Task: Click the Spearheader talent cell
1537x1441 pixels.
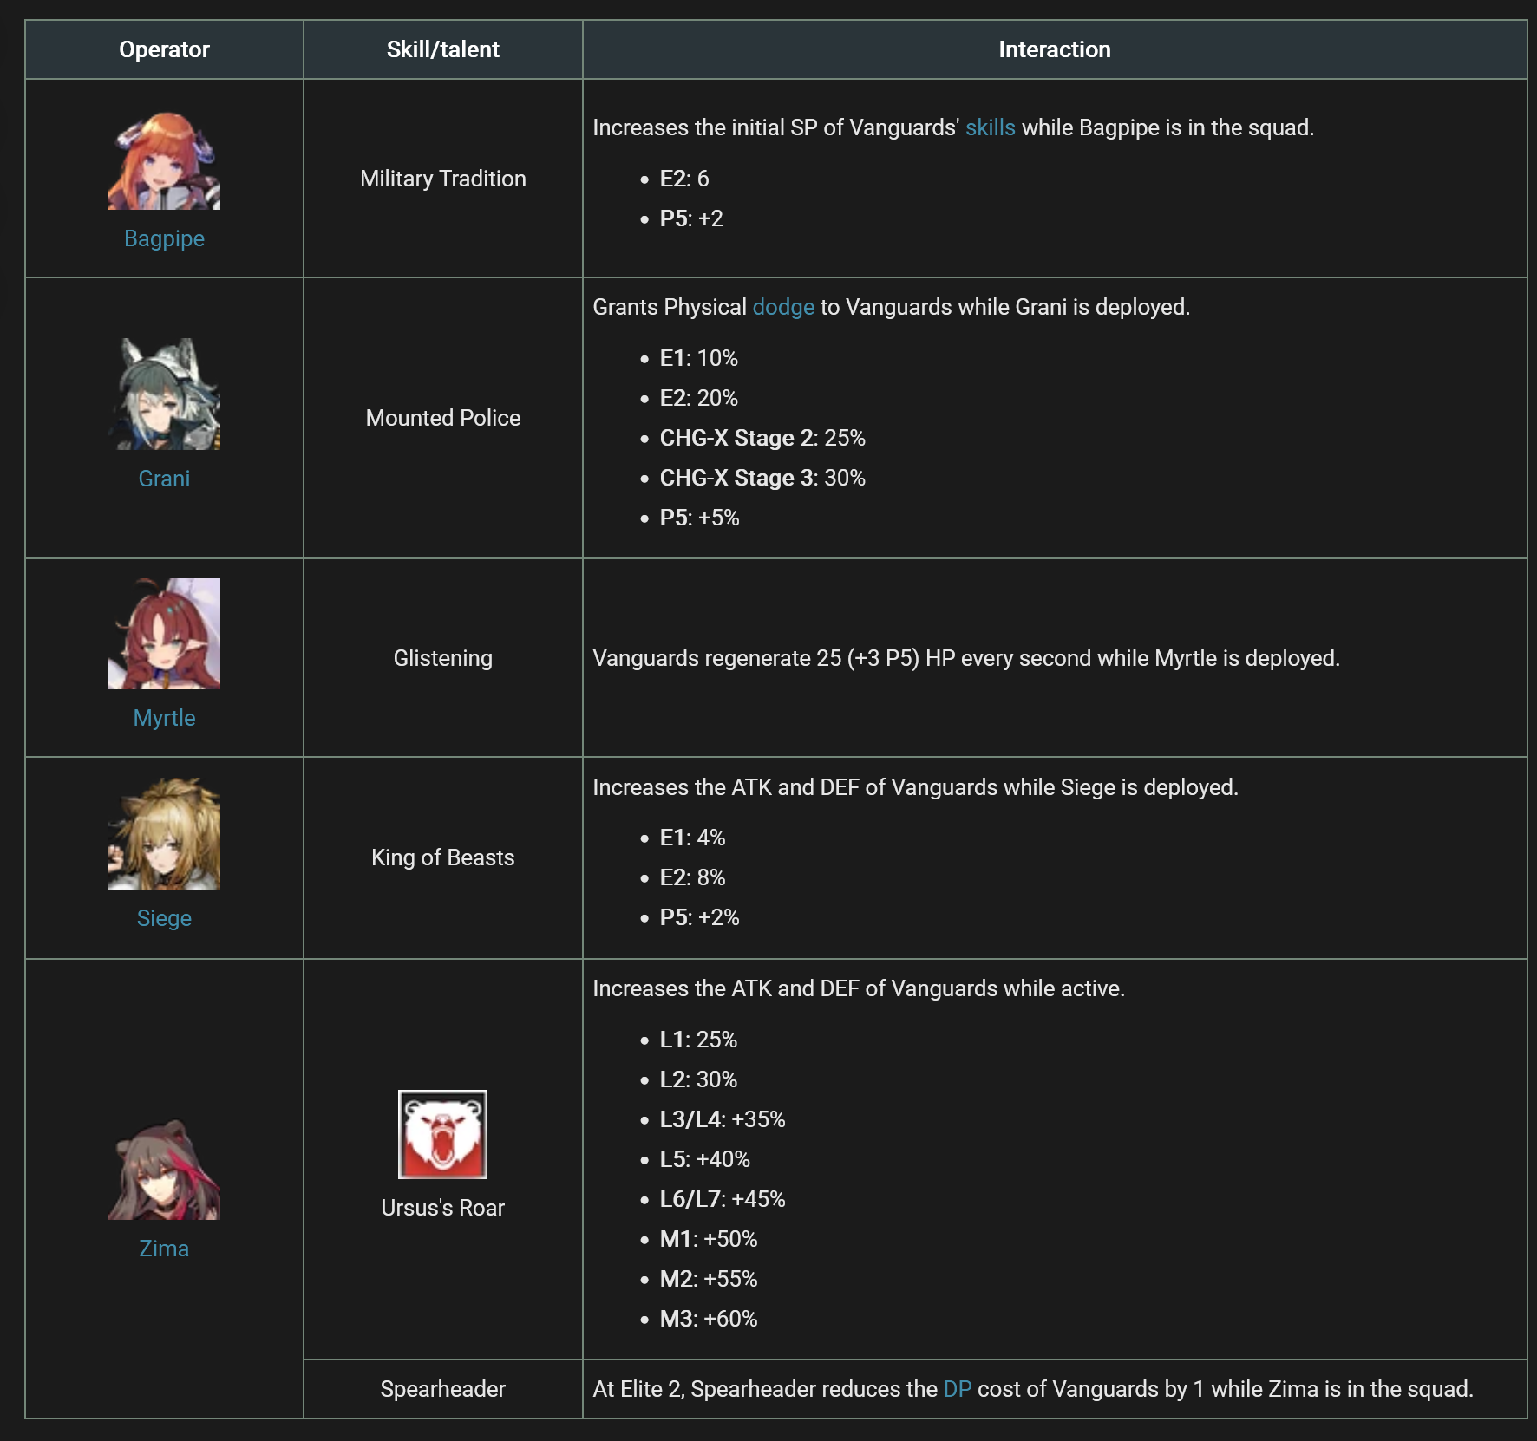Action: coord(442,1389)
